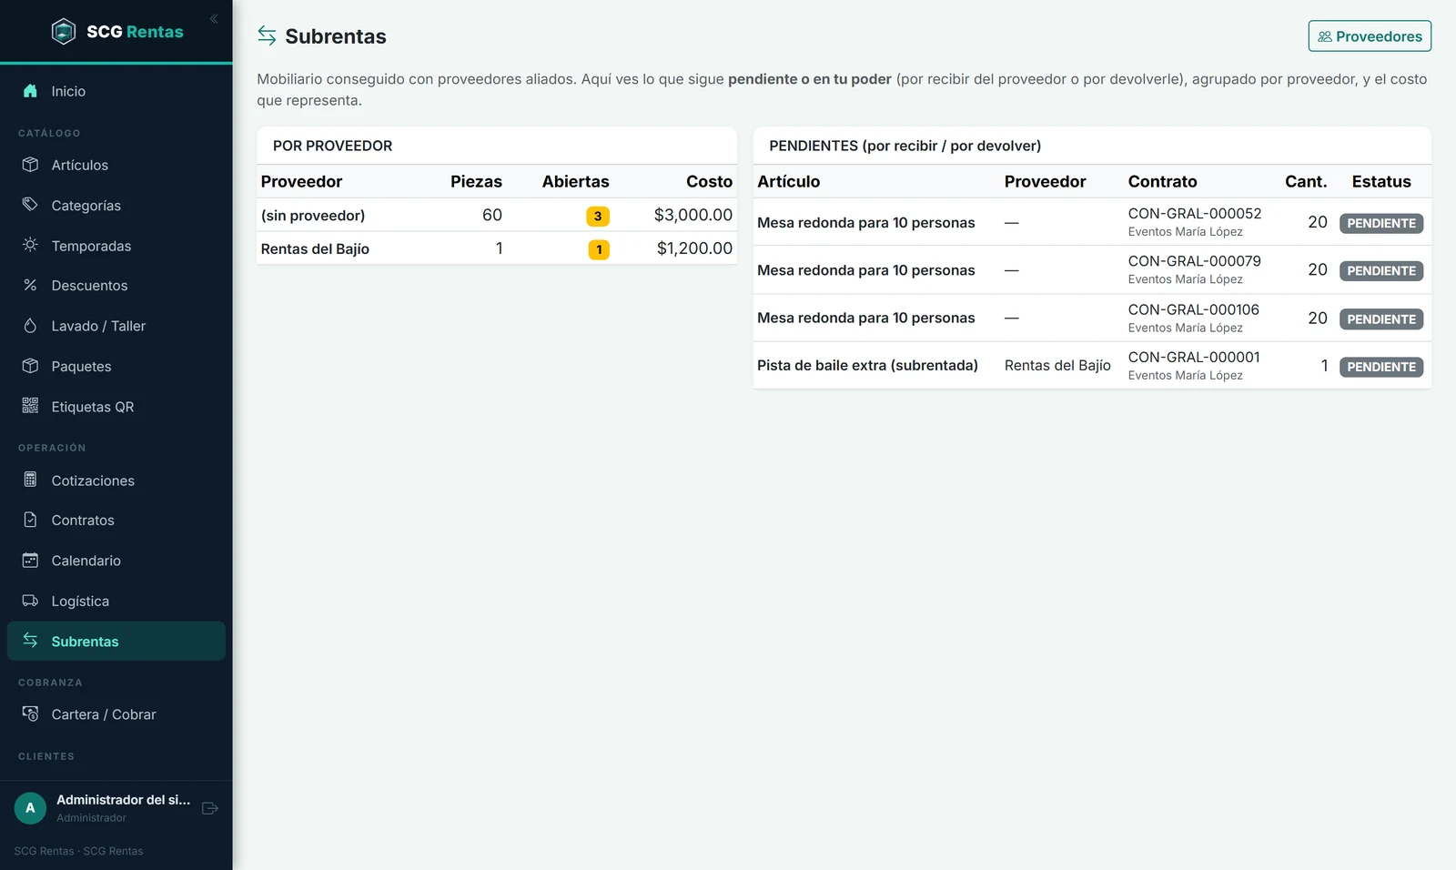The width and height of the screenshot is (1456, 870).
Task: Click the Abiertas badge for (sin proveedor)
Action: coord(598,216)
